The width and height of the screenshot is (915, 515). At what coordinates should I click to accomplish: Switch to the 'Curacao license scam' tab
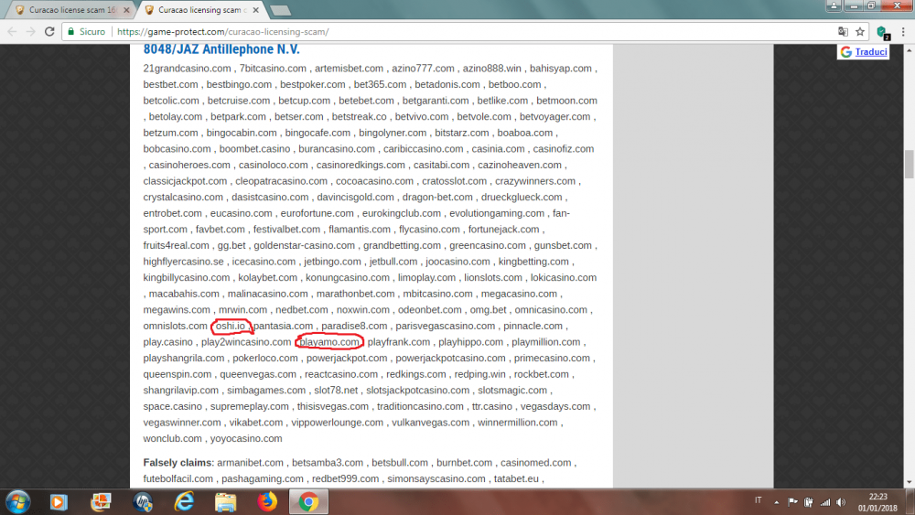coord(71,10)
